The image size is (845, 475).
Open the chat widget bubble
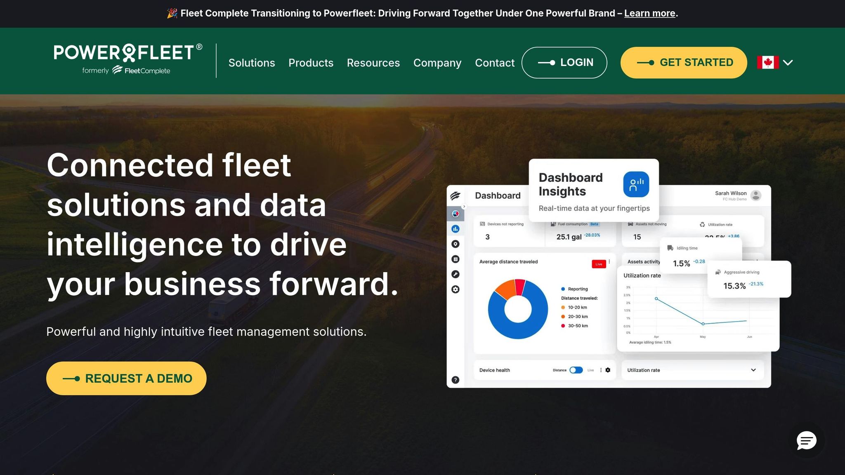[x=806, y=440]
